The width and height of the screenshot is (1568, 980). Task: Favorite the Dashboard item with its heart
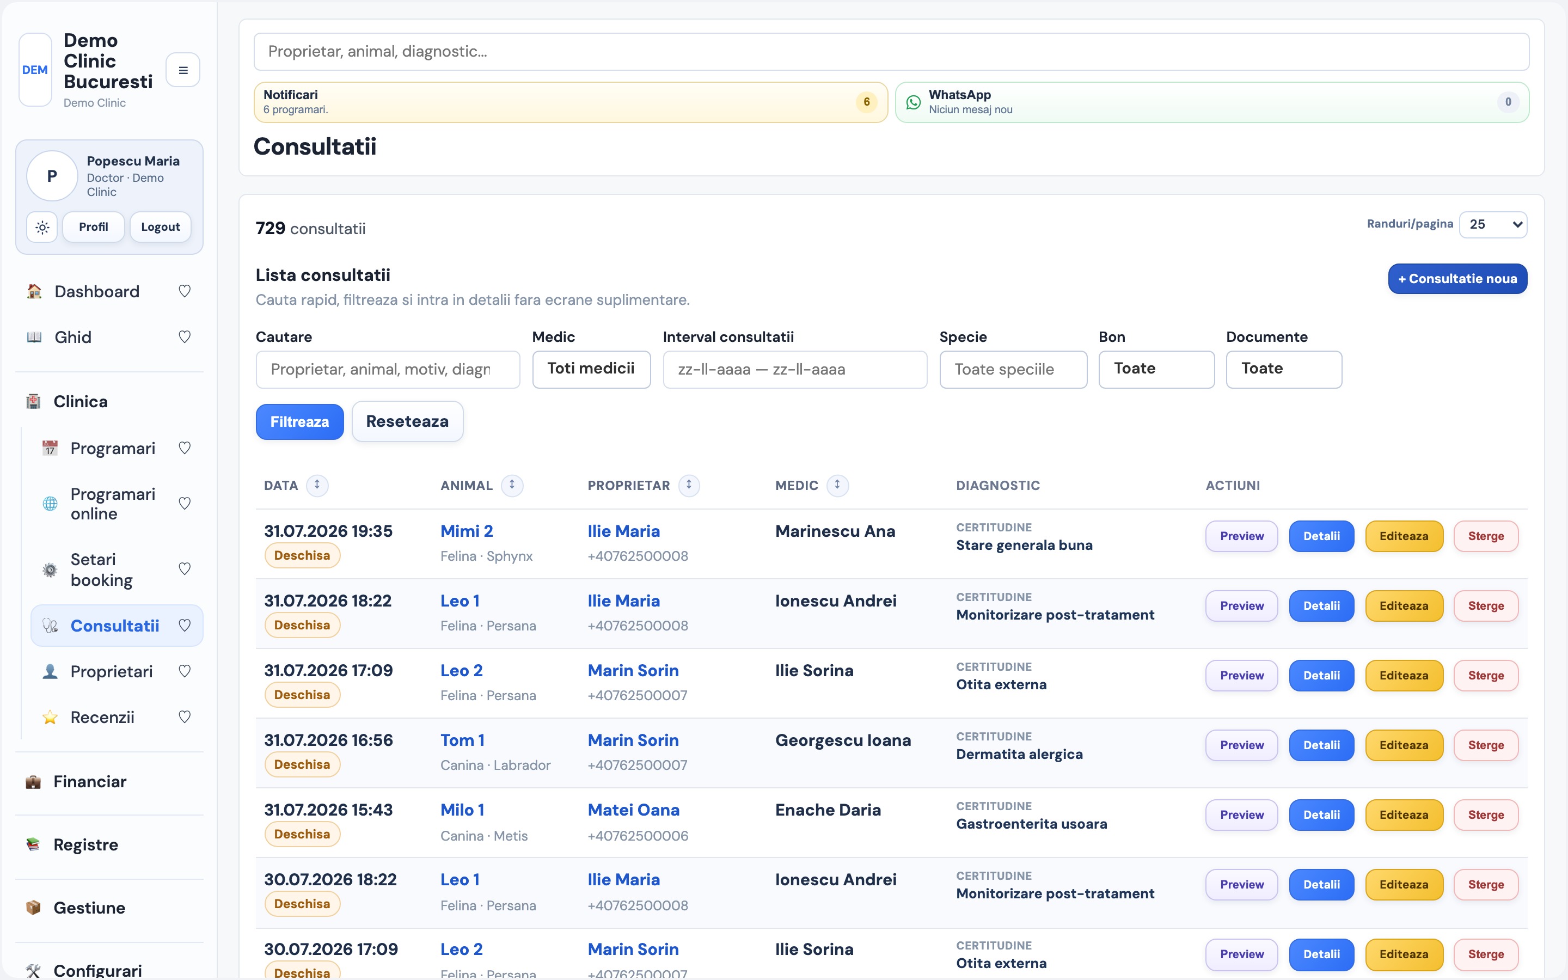click(185, 292)
